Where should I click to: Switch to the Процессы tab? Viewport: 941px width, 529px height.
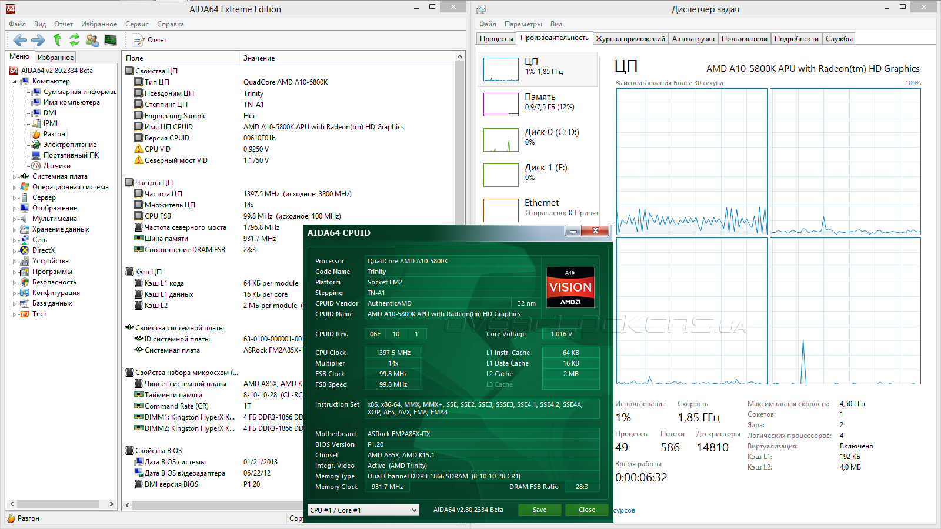tap(496, 39)
